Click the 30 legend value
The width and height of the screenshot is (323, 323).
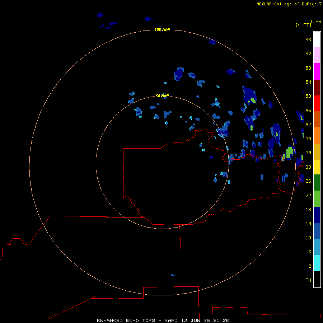(308, 167)
